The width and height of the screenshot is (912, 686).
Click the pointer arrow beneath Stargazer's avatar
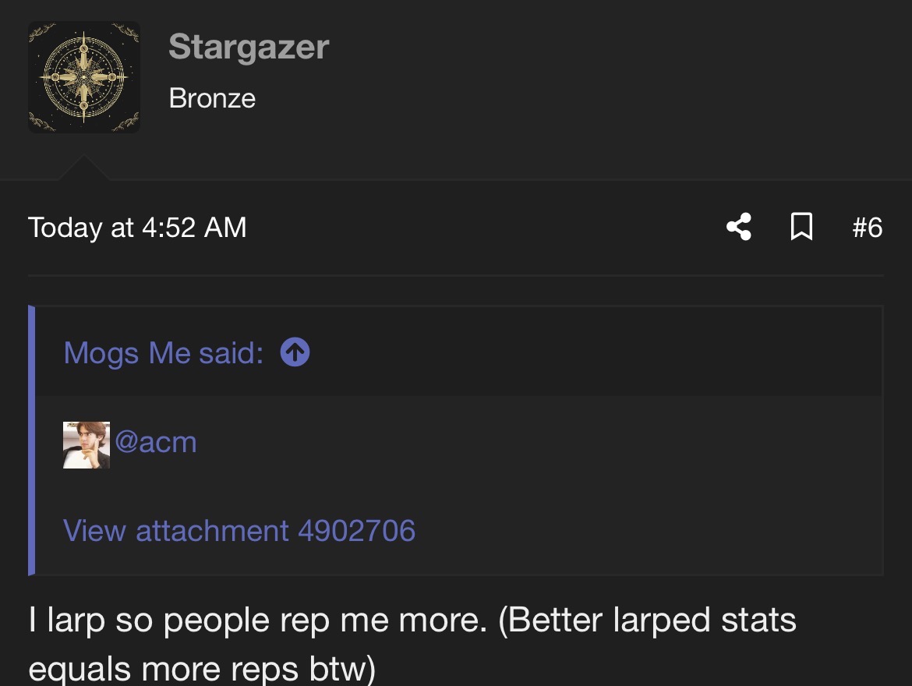[83, 168]
